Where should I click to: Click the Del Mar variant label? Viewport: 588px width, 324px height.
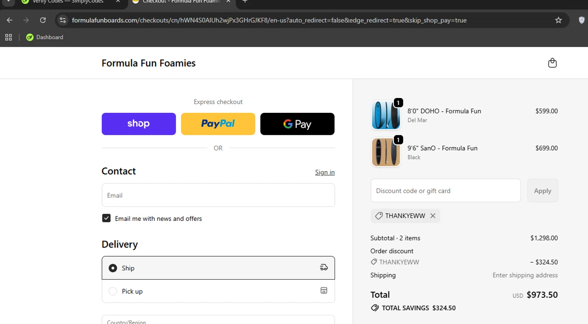point(417,120)
